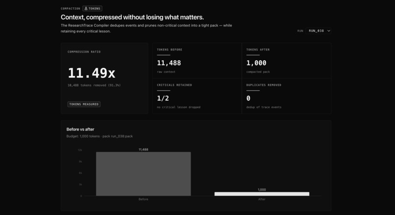
Task: Click the flask icon in the TOKENS badge
Action: click(86, 8)
